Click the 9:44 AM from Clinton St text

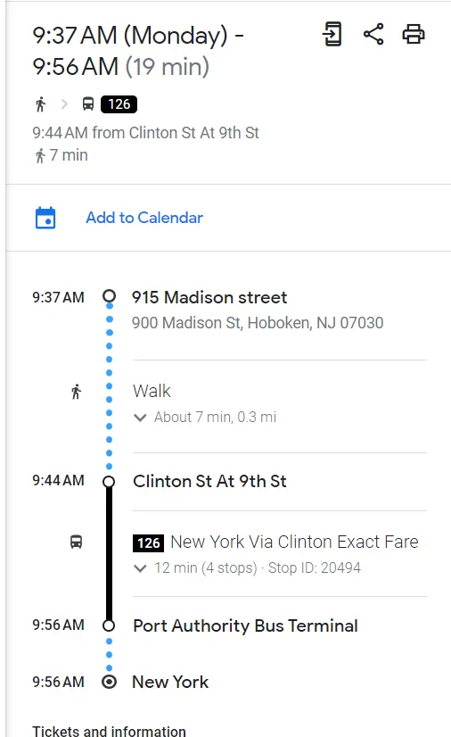(145, 133)
